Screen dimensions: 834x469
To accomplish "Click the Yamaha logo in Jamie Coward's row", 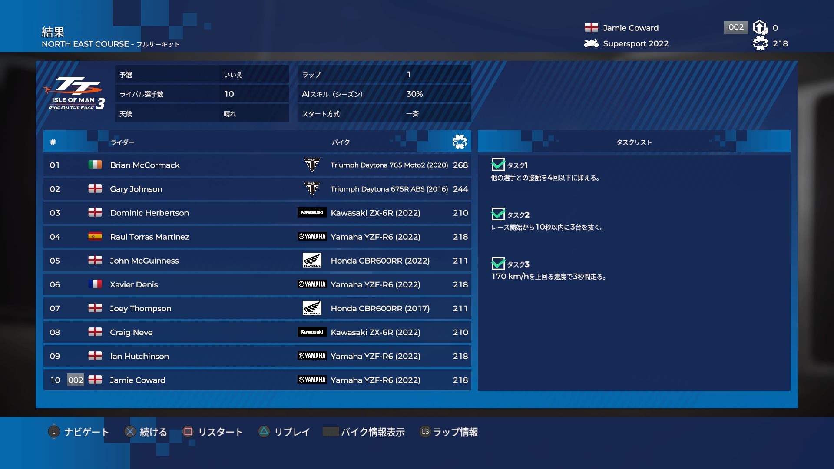I will [312, 380].
